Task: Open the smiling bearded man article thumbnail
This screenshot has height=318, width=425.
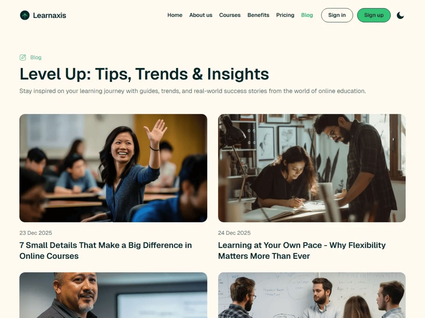Action: (x=113, y=295)
